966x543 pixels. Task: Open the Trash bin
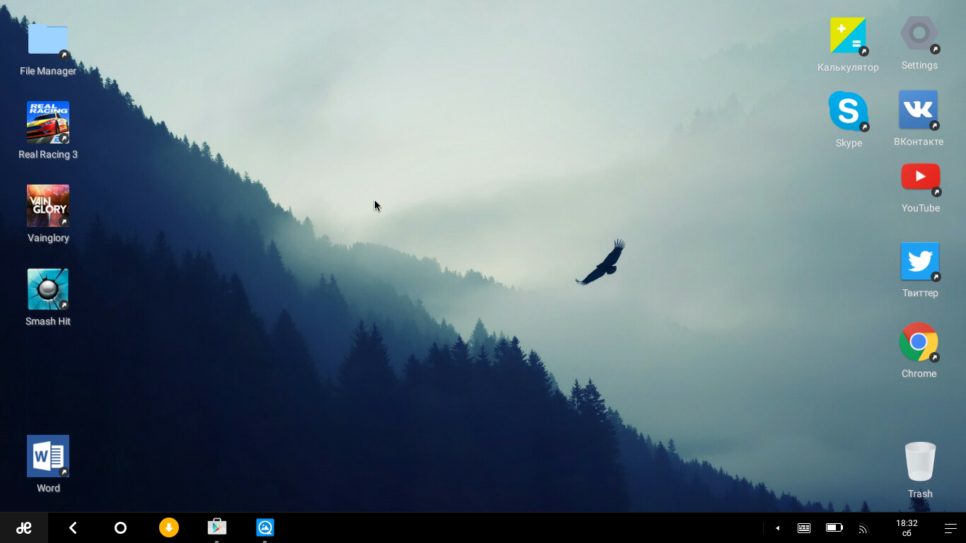click(x=920, y=462)
